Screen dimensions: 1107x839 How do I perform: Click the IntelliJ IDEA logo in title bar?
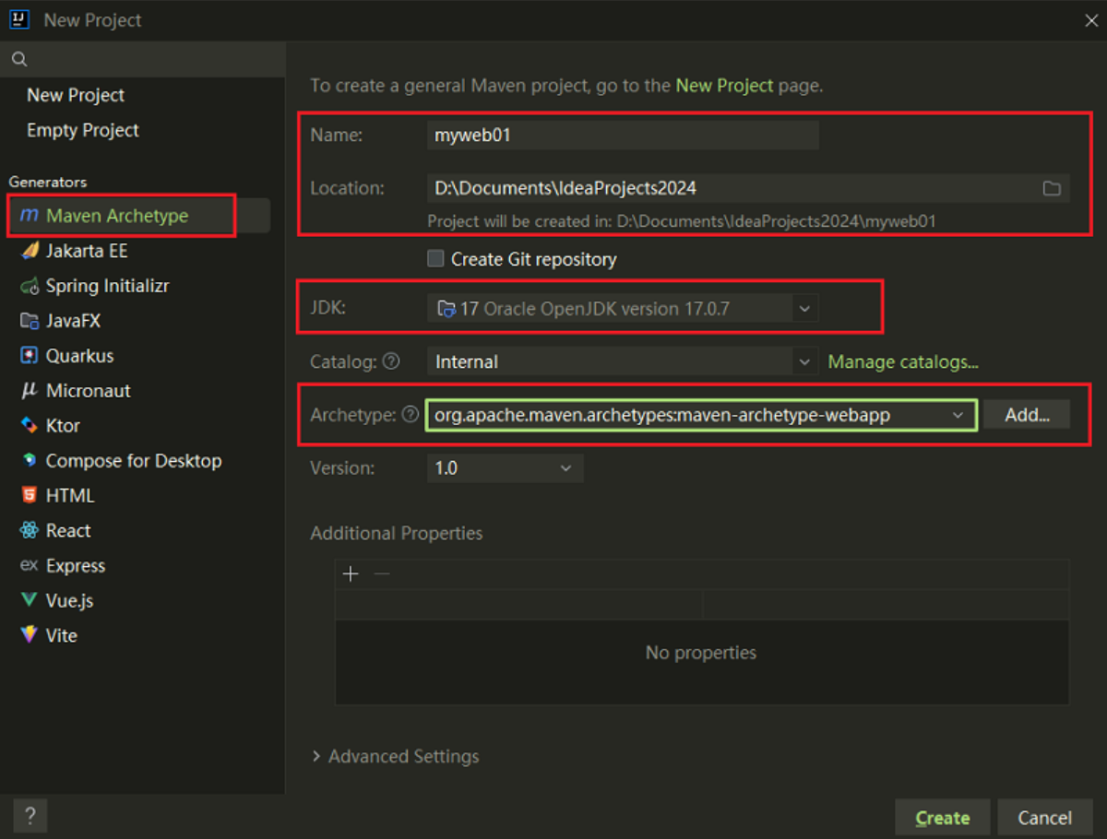(x=19, y=19)
